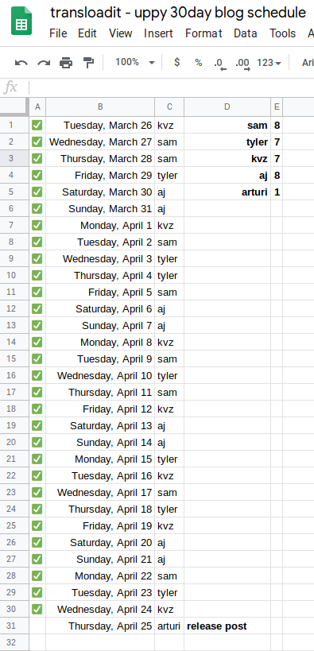Undo the last action

pos(21,63)
